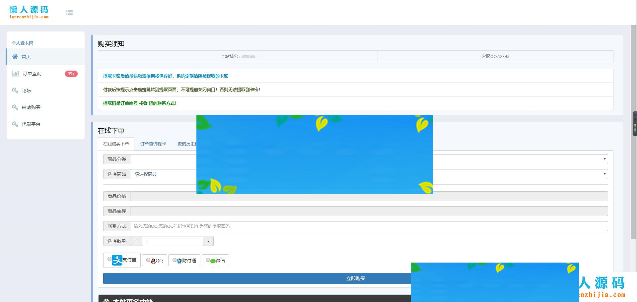Click the bar chart icon for 订单查询
The image size is (637, 302).
pos(15,74)
